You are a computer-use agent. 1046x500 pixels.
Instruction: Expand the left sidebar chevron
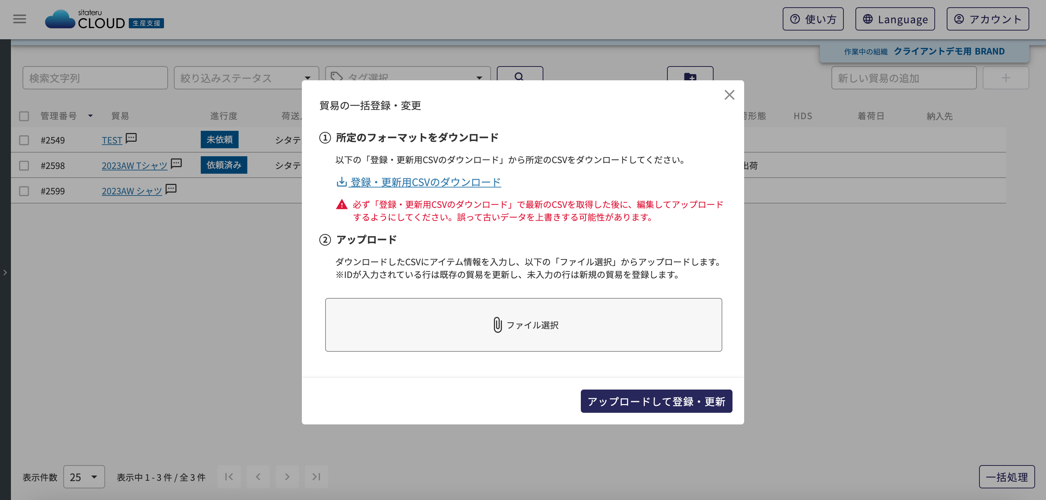(x=5, y=272)
